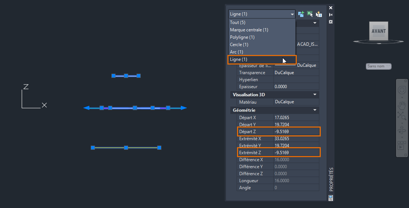
Task: Click the Transparence DuCalque value
Action: [x=296, y=72]
